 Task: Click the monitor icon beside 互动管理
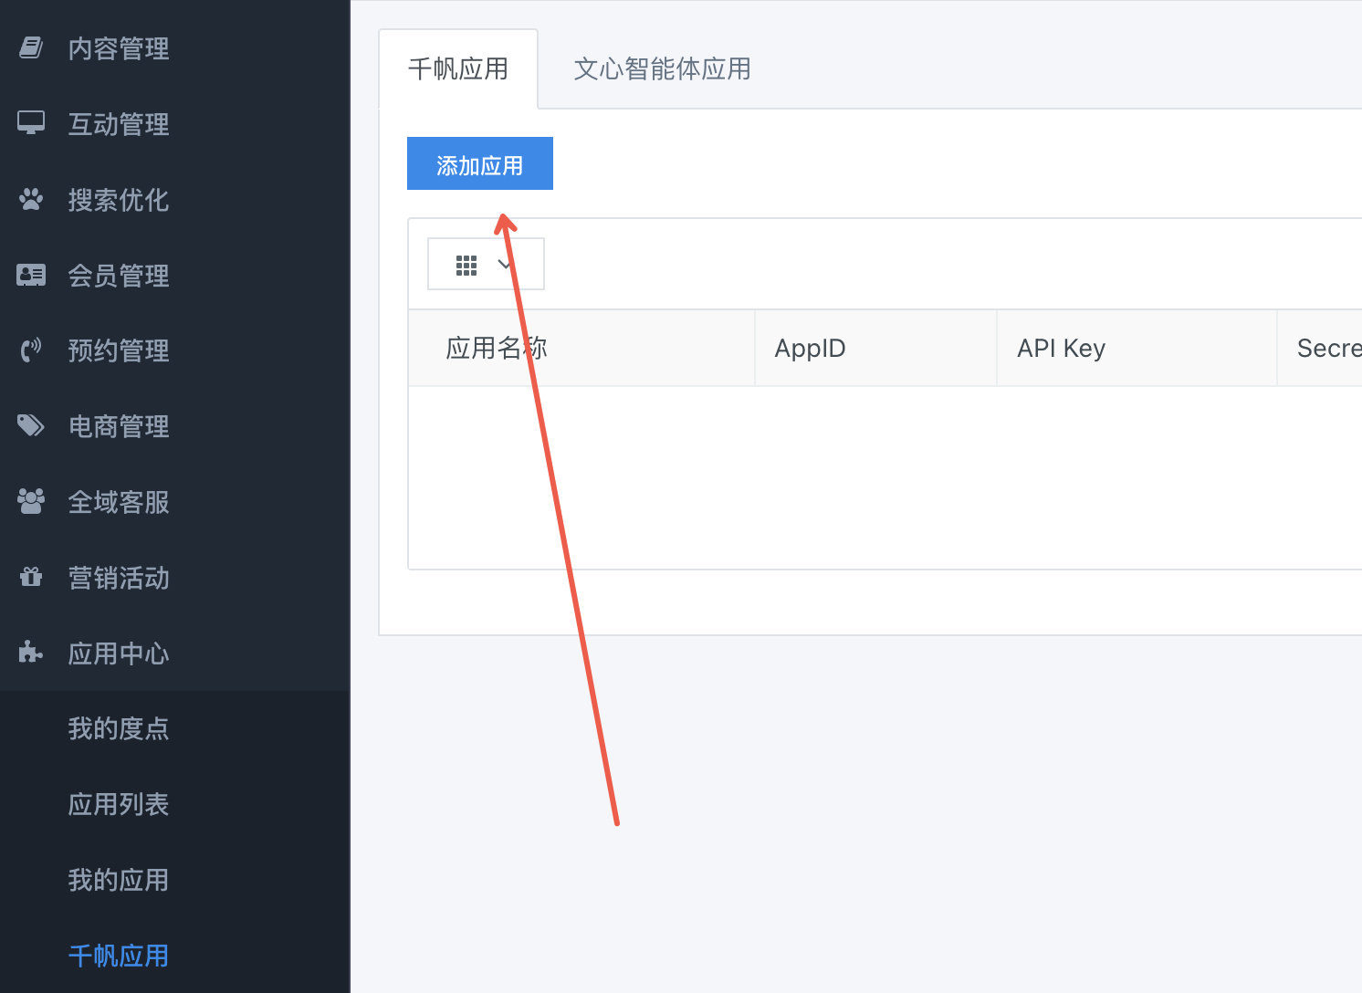pyautogui.click(x=31, y=123)
